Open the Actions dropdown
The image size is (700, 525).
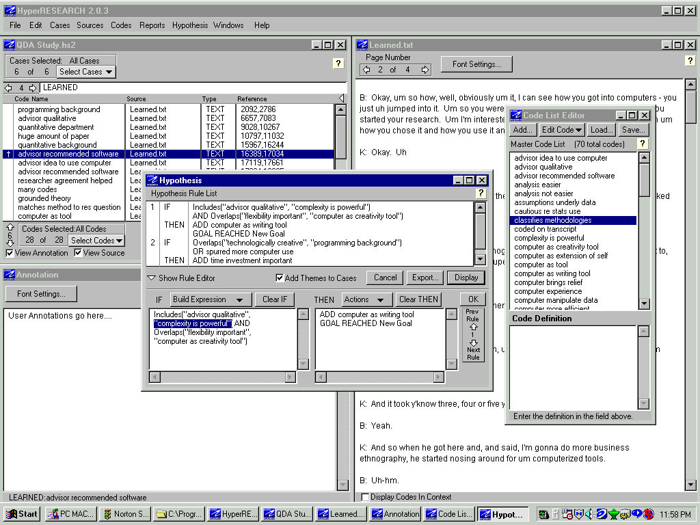pyautogui.click(x=367, y=299)
